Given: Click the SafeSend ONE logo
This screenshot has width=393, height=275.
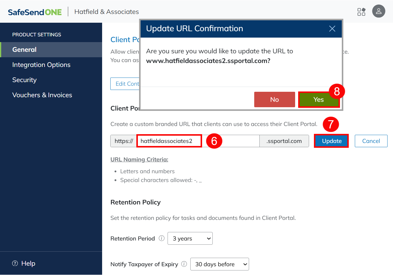Looking at the screenshot, I should coord(35,12).
